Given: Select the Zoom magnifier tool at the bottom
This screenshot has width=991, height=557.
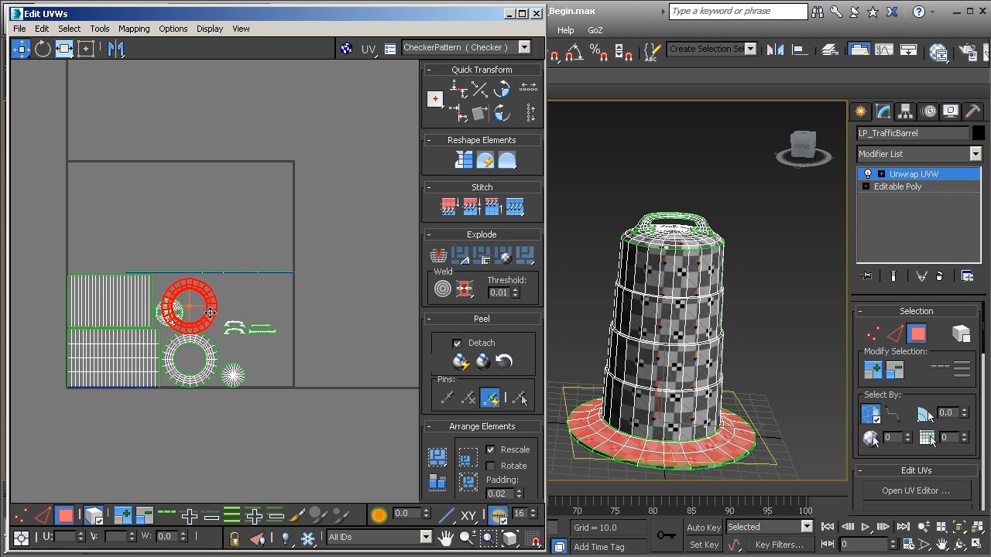Looking at the screenshot, I should coord(465,537).
